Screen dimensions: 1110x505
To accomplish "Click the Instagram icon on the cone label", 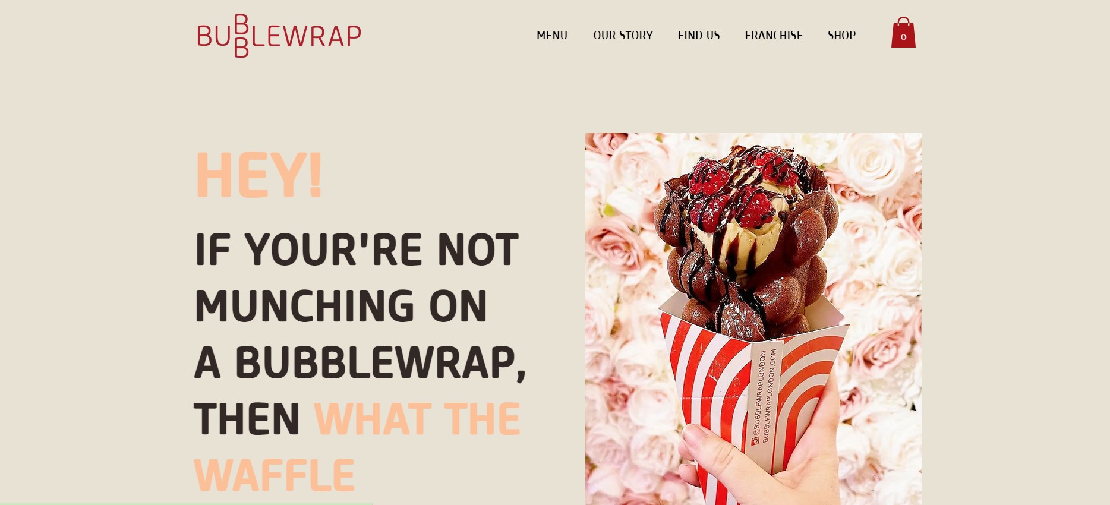I will click(755, 441).
